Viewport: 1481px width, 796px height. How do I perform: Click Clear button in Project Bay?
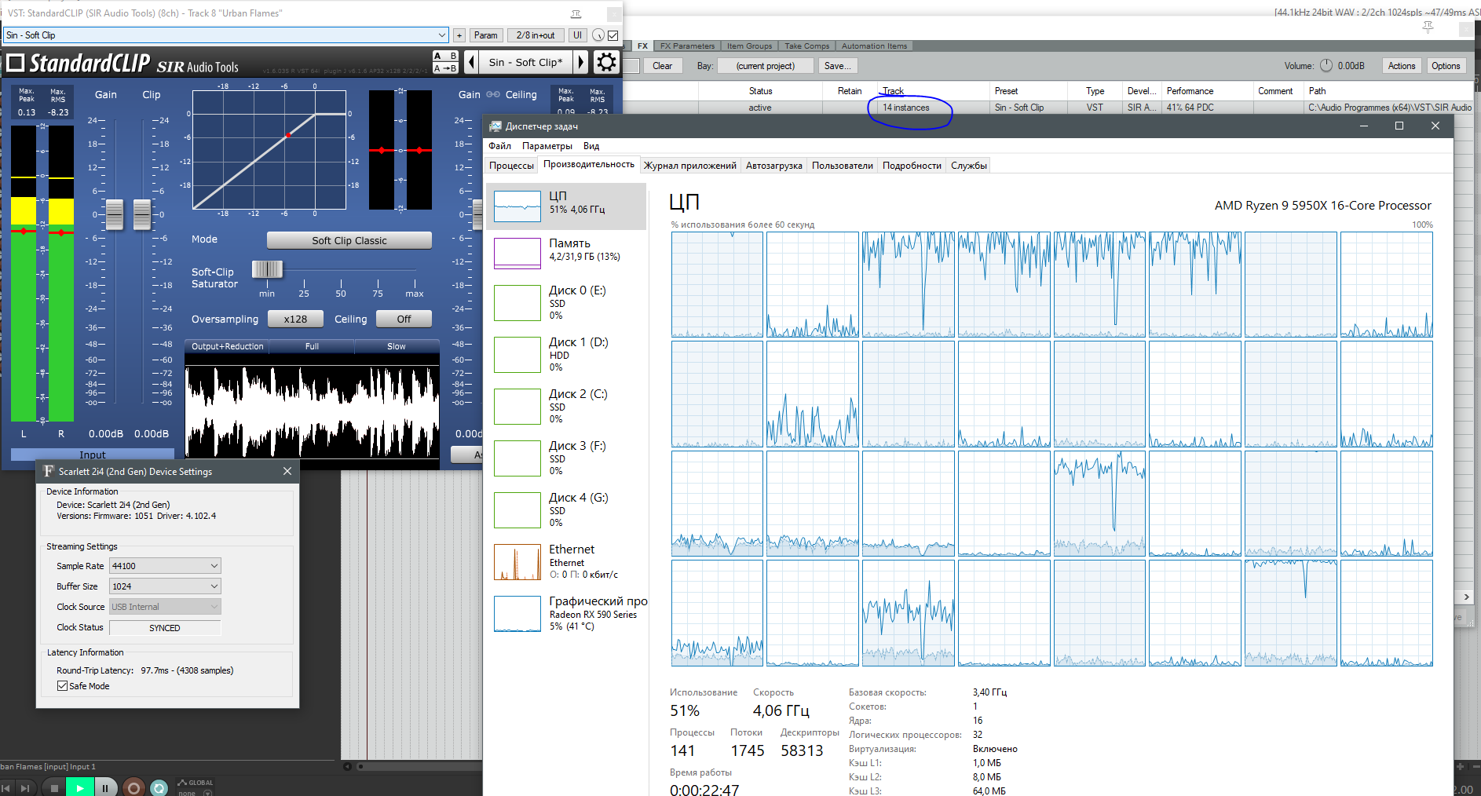pyautogui.click(x=662, y=66)
